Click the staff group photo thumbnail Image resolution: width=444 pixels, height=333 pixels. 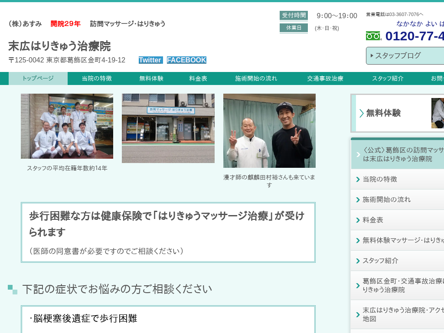point(67,126)
